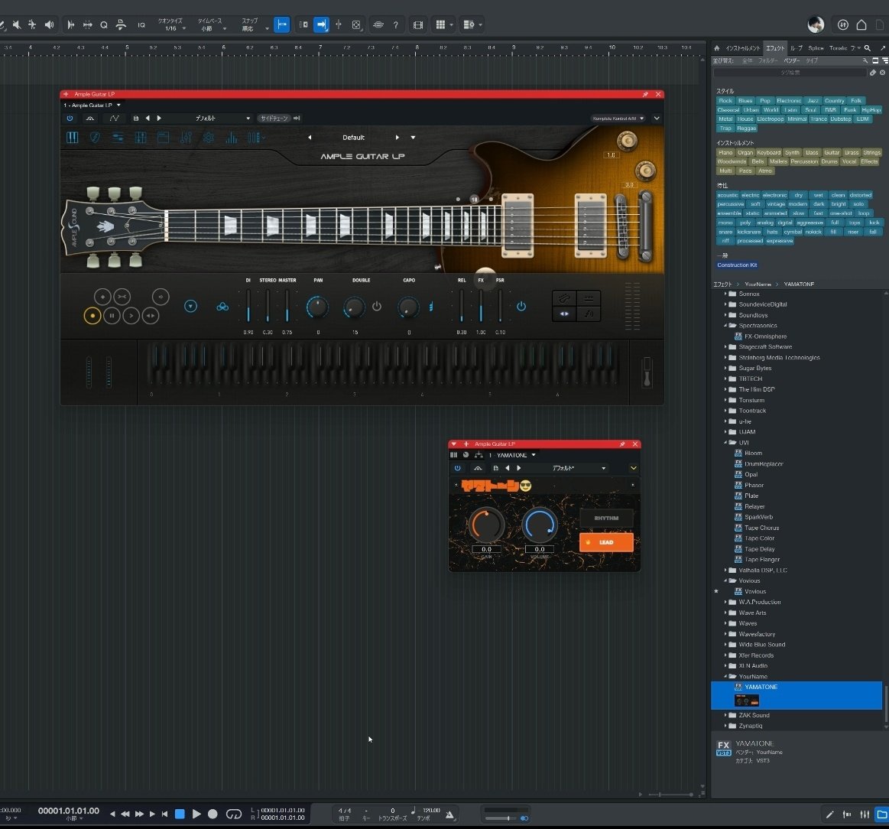
Task: Open the Ample Guitar gear settings panel
Action: pyautogui.click(x=209, y=138)
